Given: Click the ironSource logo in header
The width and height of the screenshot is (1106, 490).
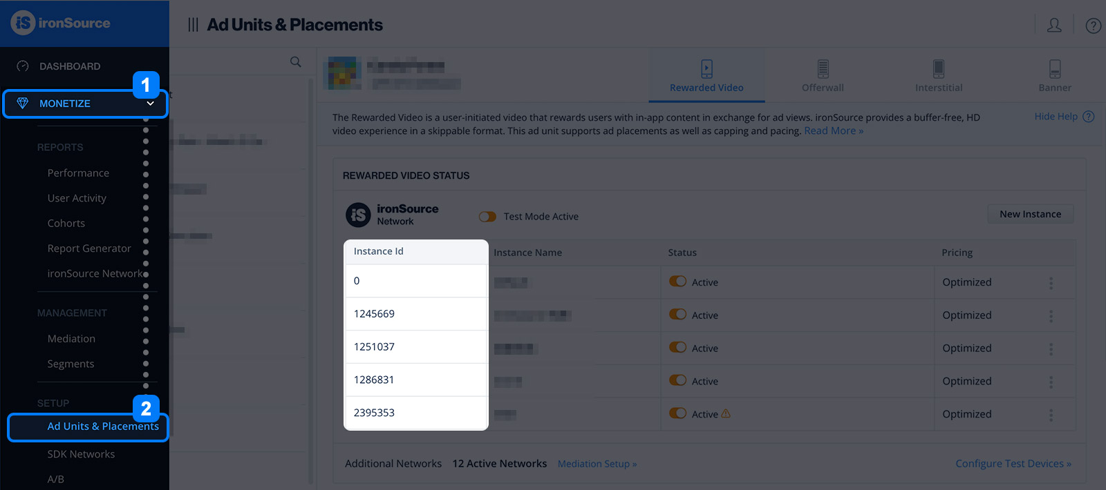Looking at the screenshot, I should click(x=61, y=23).
